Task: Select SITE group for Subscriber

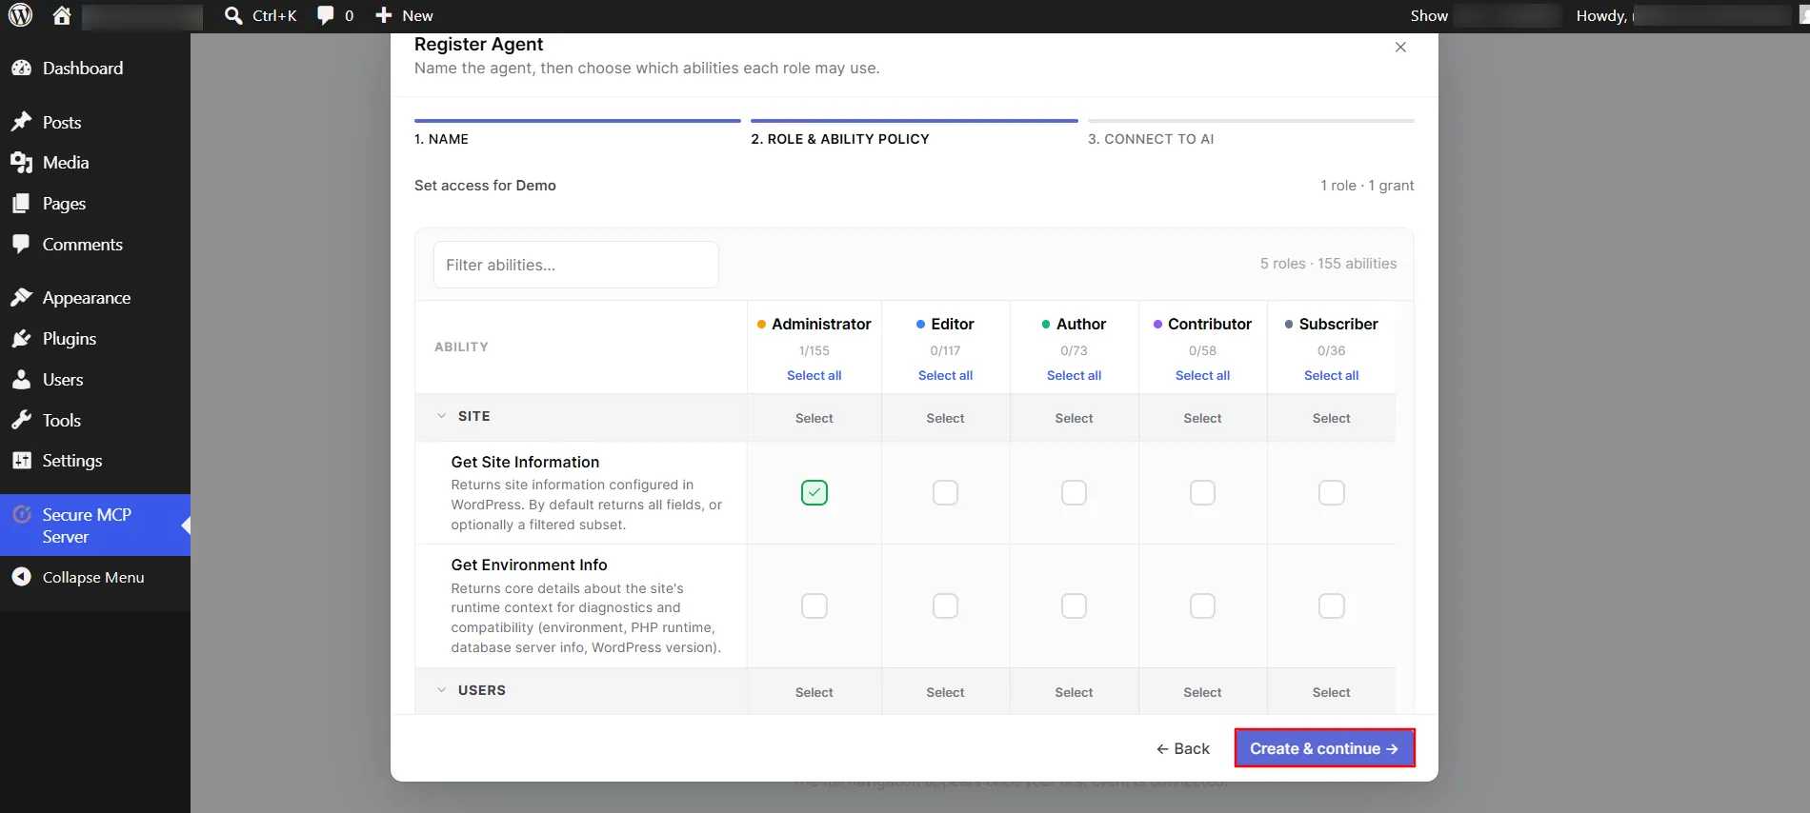Action: pyautogui.click(x=1331, y=418)
